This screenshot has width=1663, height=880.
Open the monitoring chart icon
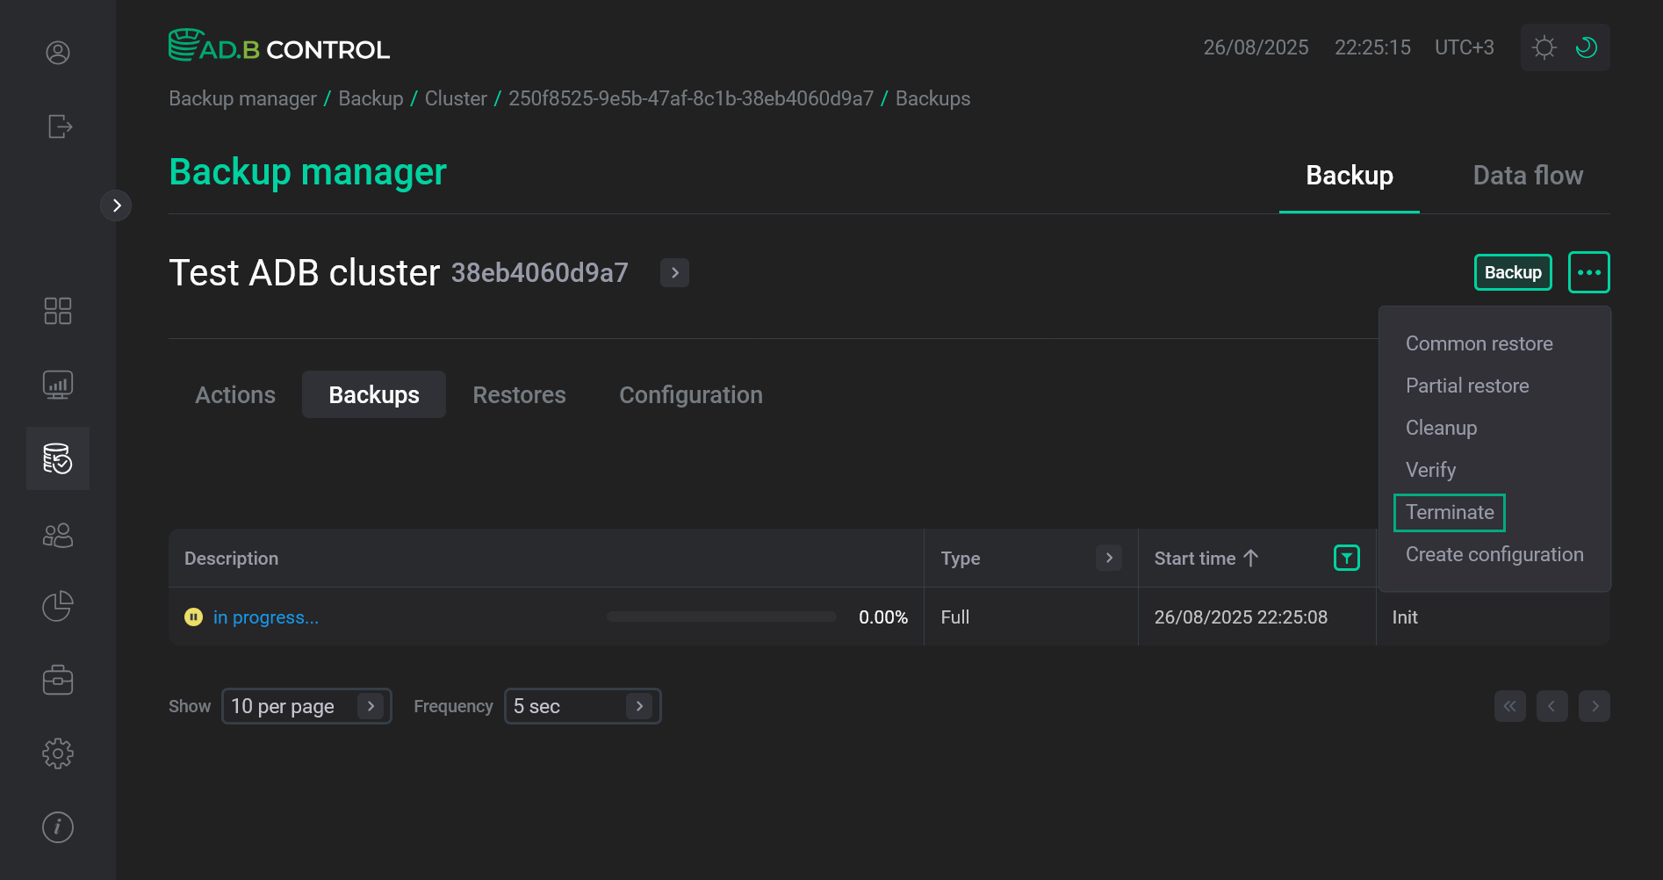58,385
